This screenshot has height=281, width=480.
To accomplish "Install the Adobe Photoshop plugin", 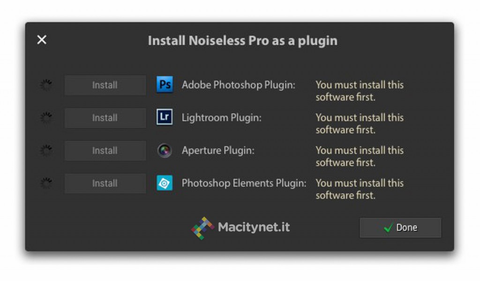I will click(x=105, y=85).
